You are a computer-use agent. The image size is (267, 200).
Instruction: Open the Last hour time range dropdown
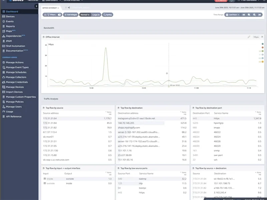click(x=232, y=15)
